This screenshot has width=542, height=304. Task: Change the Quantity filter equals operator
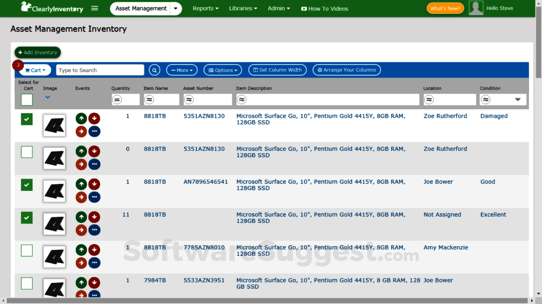(117, 100)
